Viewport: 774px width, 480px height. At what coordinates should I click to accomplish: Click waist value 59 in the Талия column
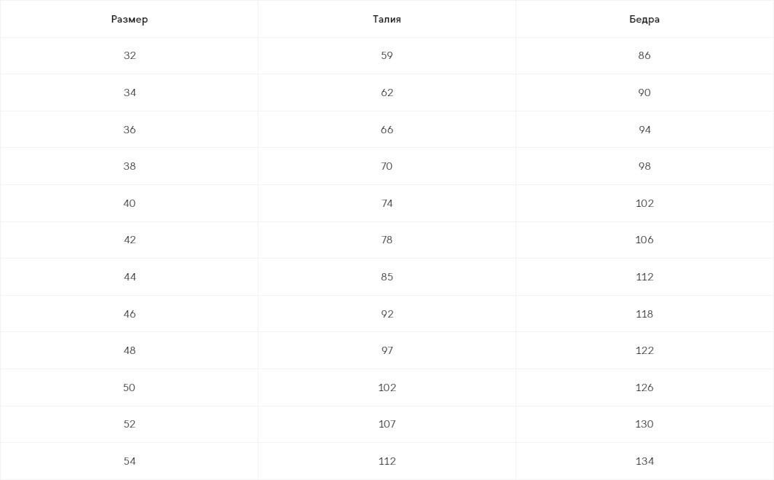387,55
